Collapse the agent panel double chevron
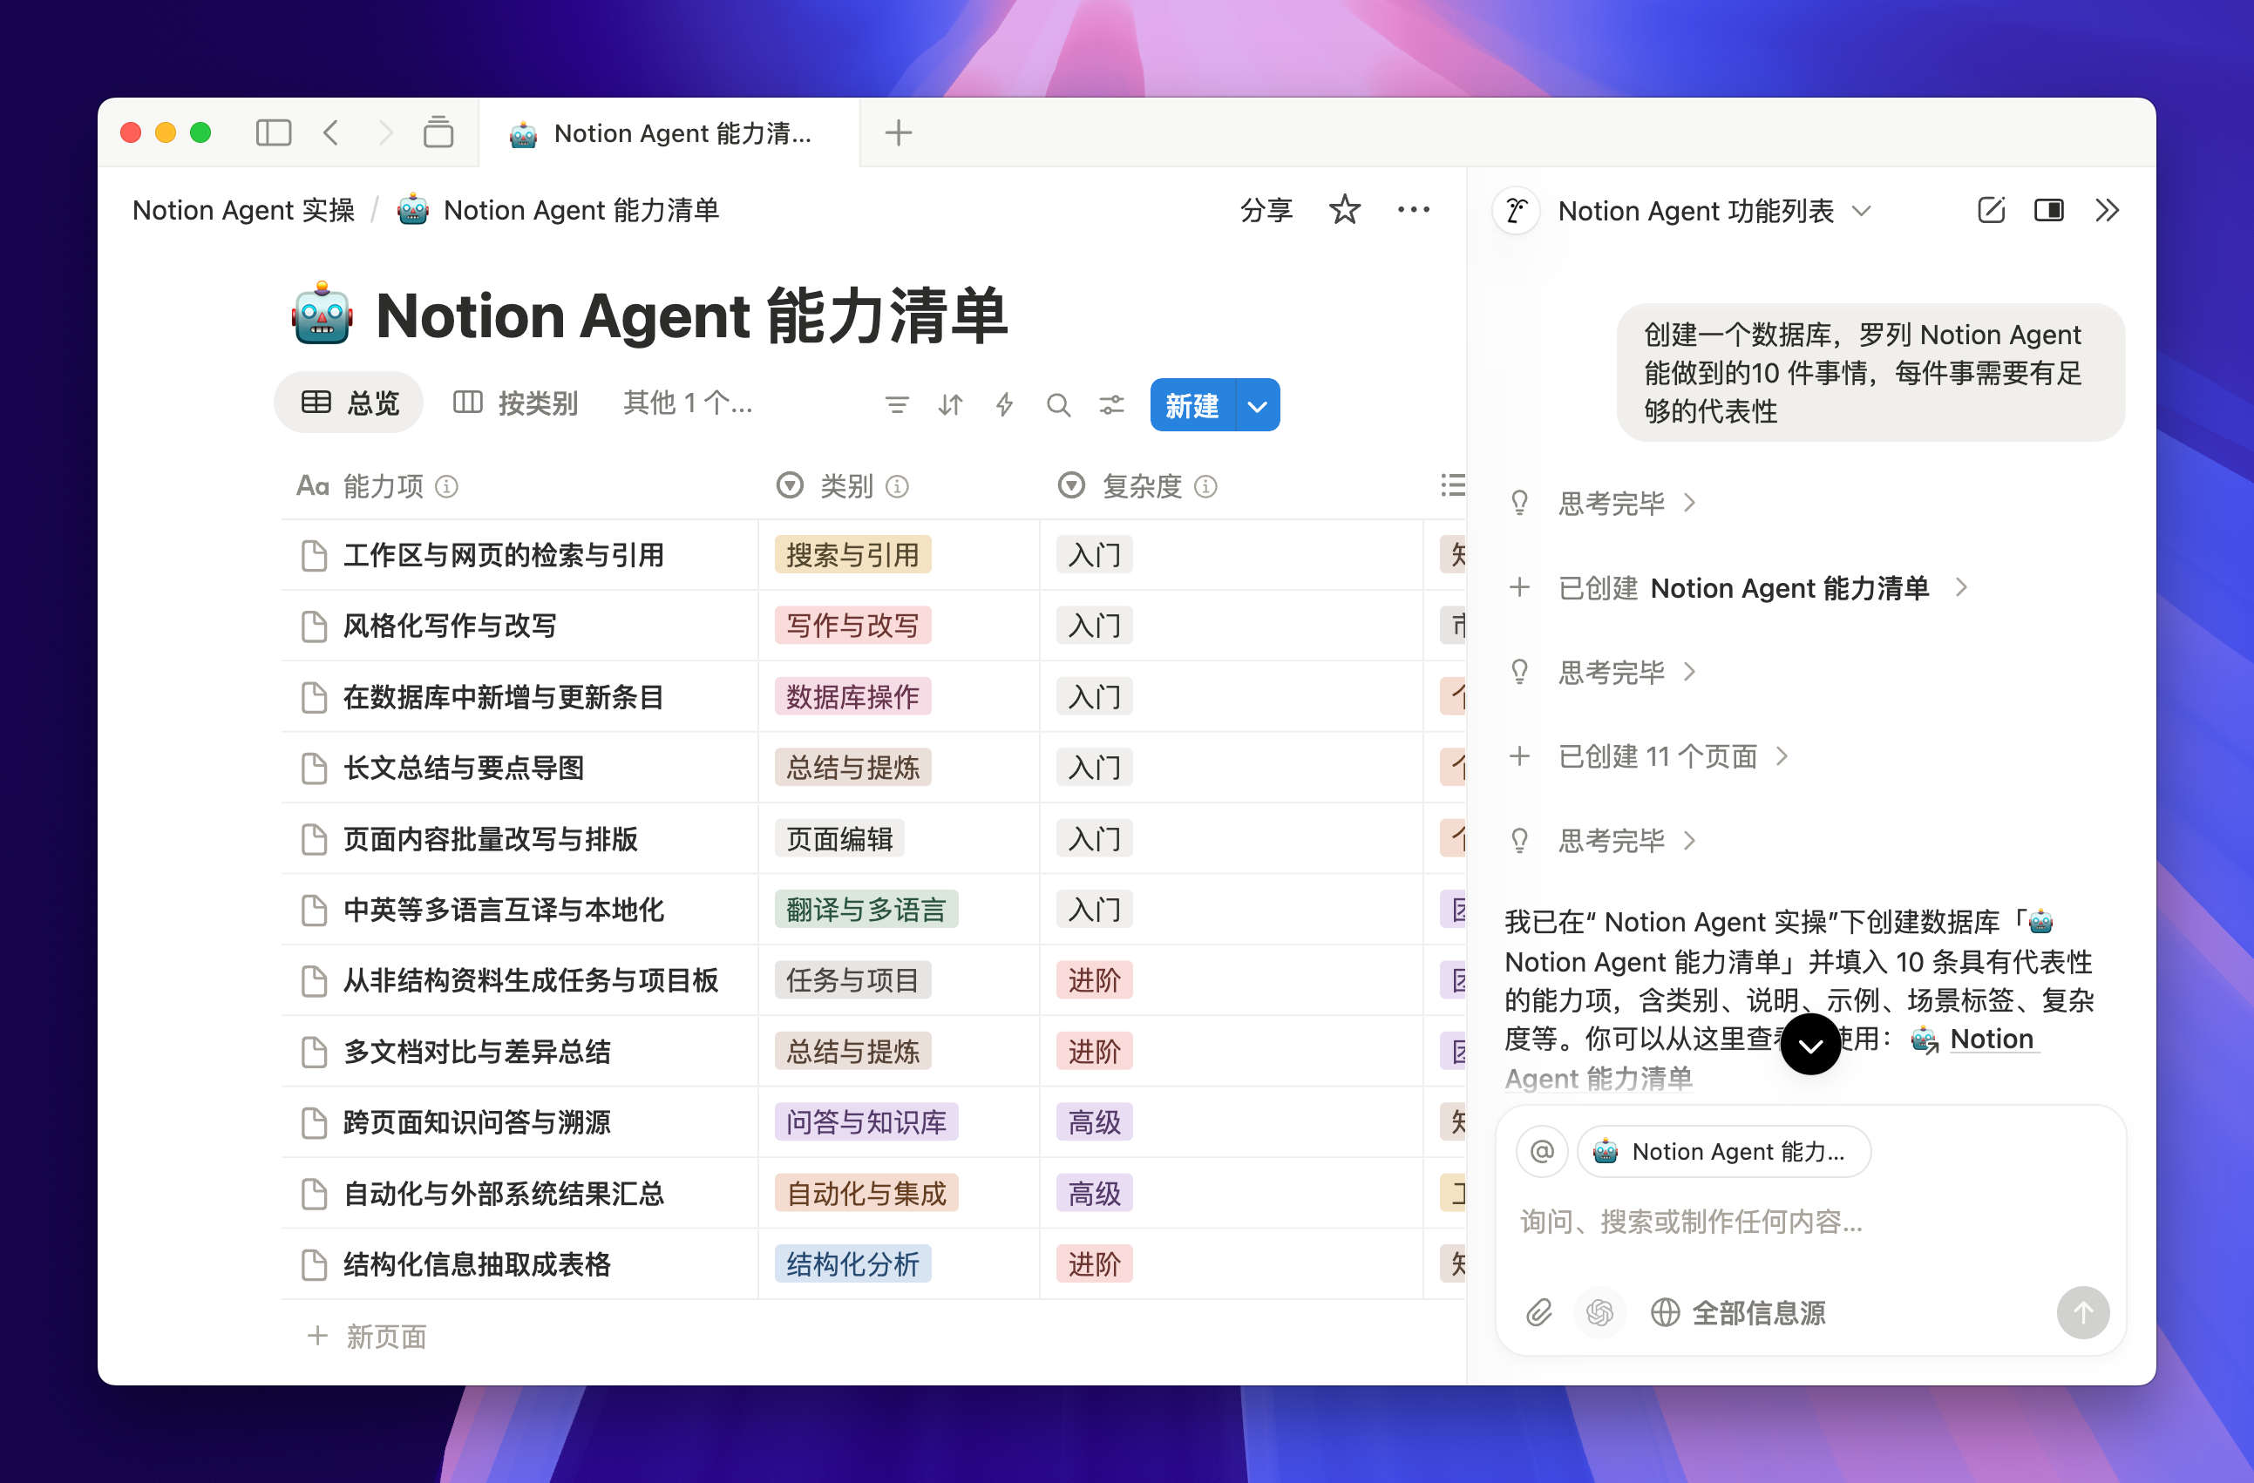 click(2106, 209)
